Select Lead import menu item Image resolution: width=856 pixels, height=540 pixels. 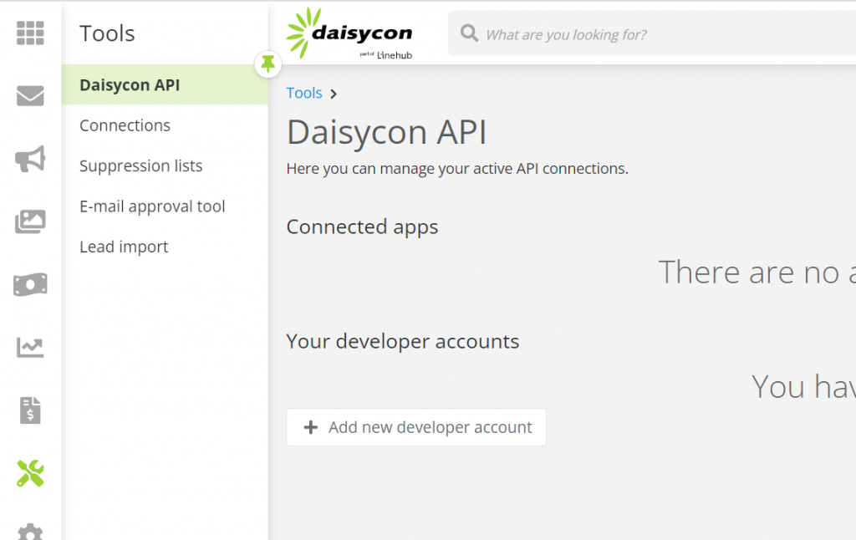point(124,247)
